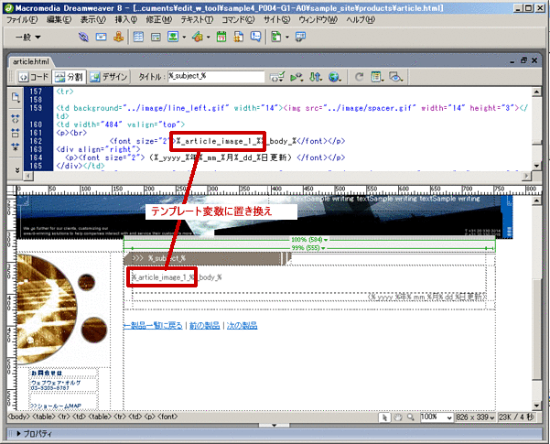Select the <p> tag in tag selector
This screenshot has width=550, height=444.
pyautogui.click(x=149, y=417)
